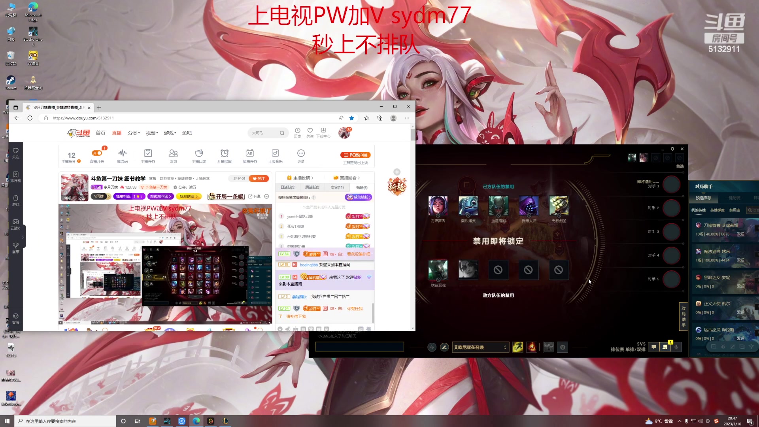Click the orange 关注 follow button
Viewport: 759px width, 427px height.
click(259, 179)
